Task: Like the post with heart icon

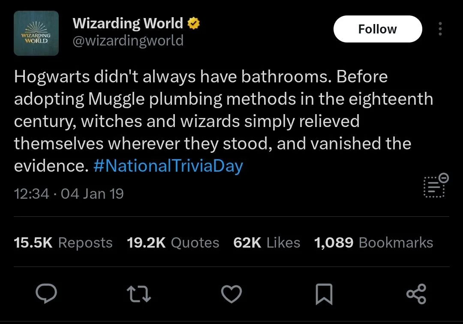Action: 231,294
